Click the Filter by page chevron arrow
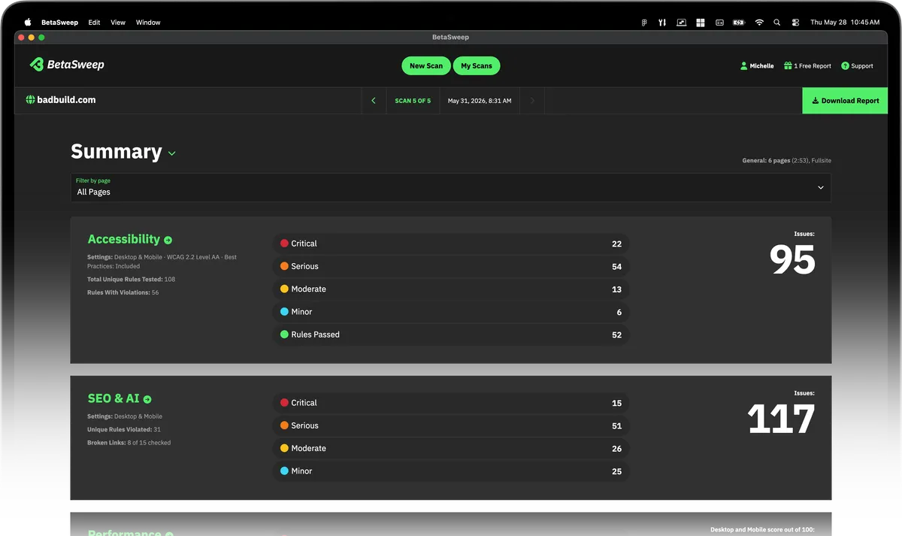Image resolution: width=902 pixels, height=536 pixels. click(820, 187)
